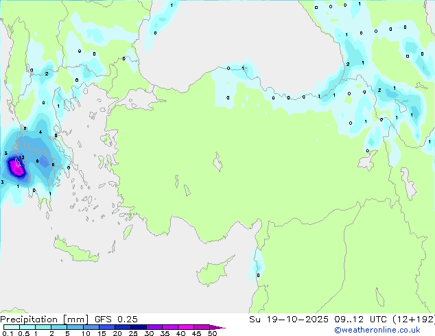Click legend scale label '50'
Viewport: 435px width, 336px height.
213,333
